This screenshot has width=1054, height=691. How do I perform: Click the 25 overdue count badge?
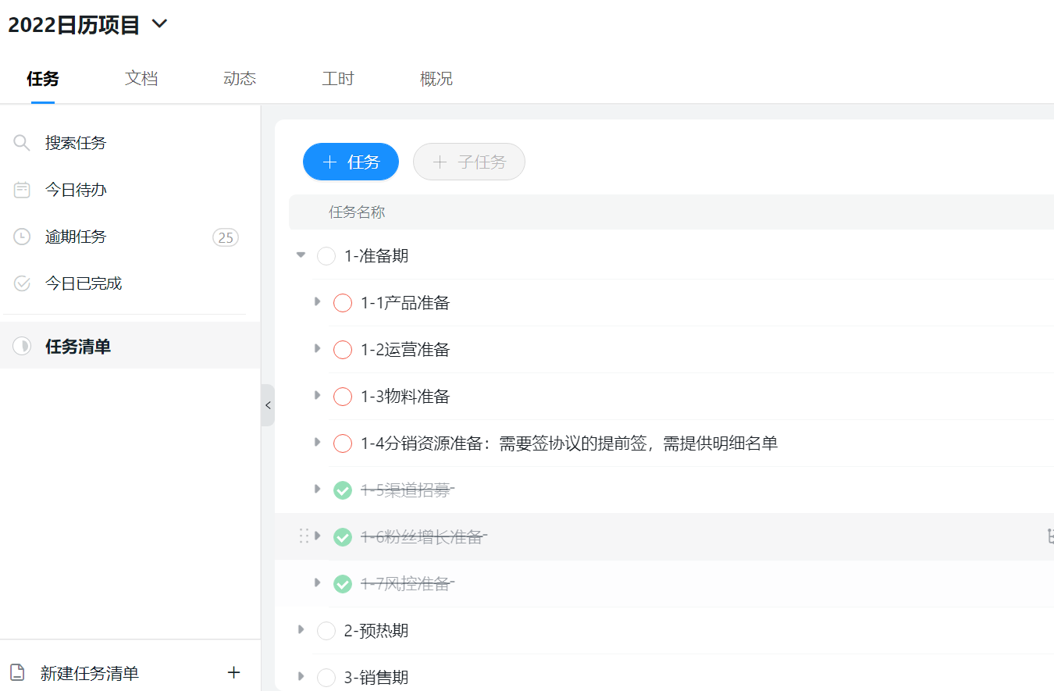click(x=226, y=237)
